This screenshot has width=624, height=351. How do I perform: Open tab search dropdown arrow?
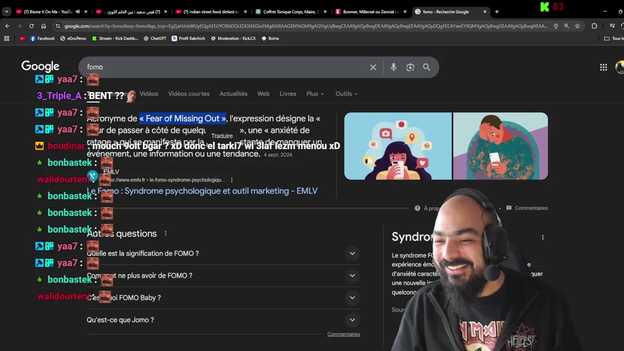click(6, 12)
